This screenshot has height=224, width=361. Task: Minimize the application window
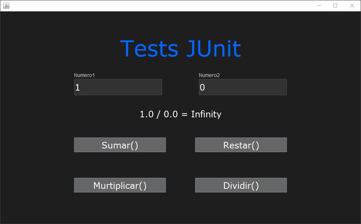point(318,5)
